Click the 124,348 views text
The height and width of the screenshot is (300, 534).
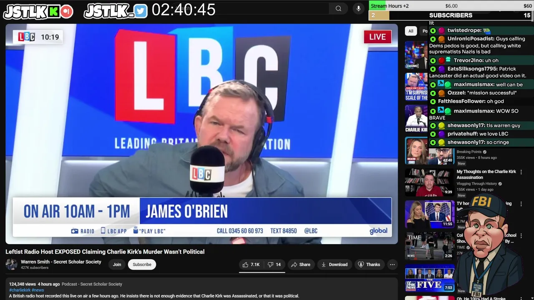[23, 284]
